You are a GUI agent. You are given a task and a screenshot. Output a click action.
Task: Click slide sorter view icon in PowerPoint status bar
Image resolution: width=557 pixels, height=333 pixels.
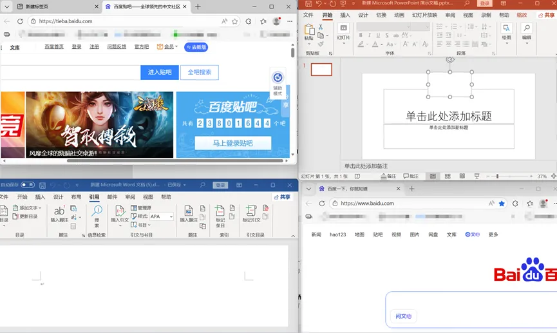[448, 176]
